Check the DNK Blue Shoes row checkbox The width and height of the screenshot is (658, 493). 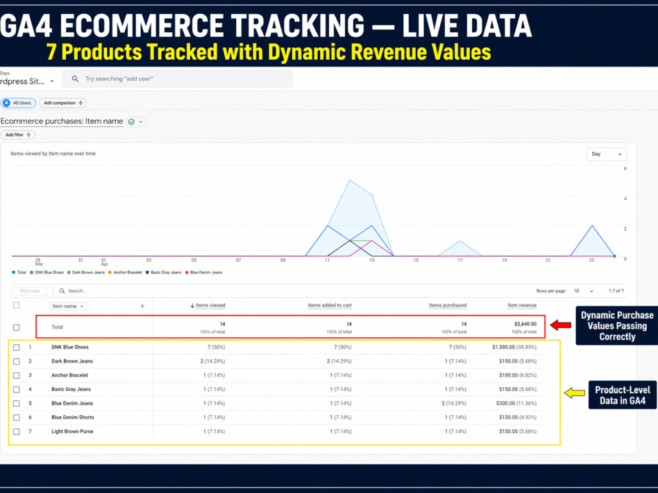click(16, 348)
